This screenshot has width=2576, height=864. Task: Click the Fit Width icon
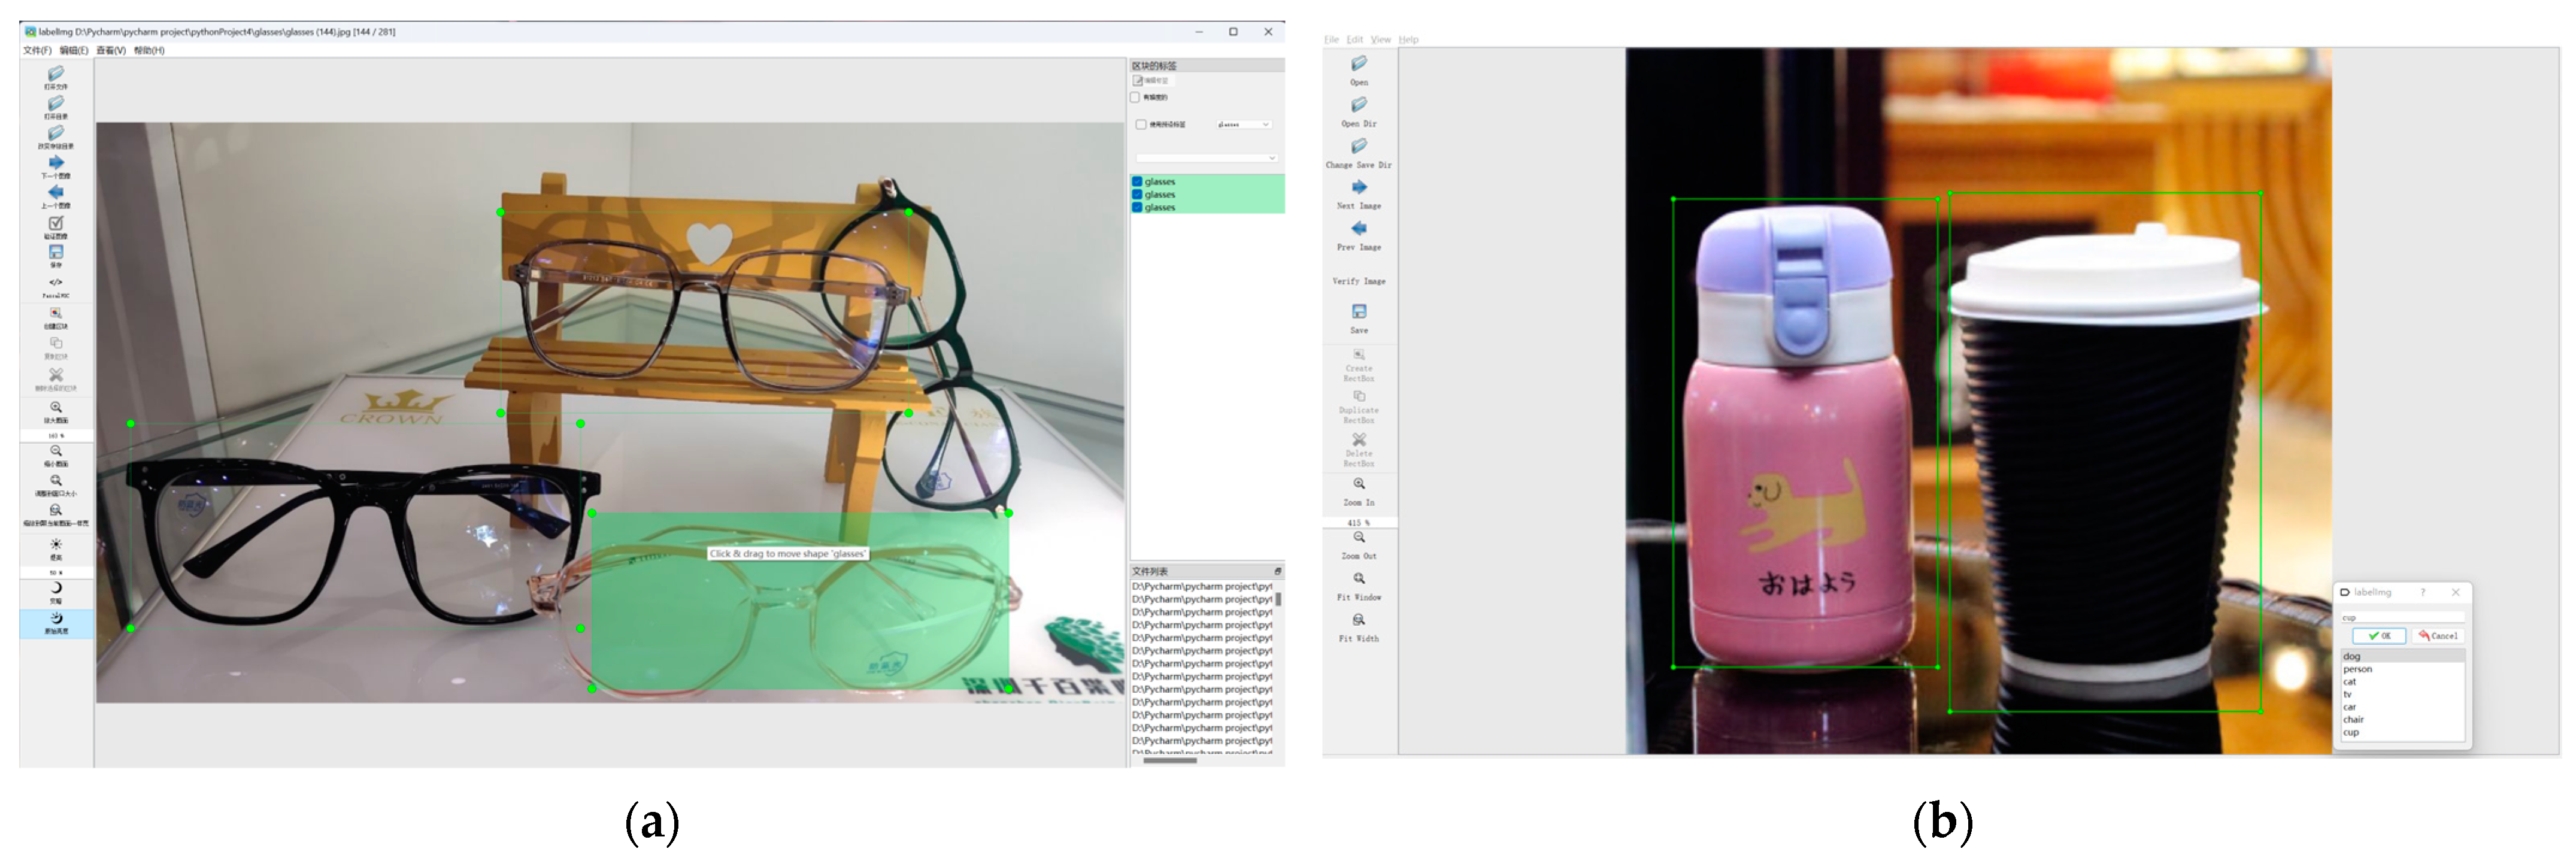[x=1358, y=620]
